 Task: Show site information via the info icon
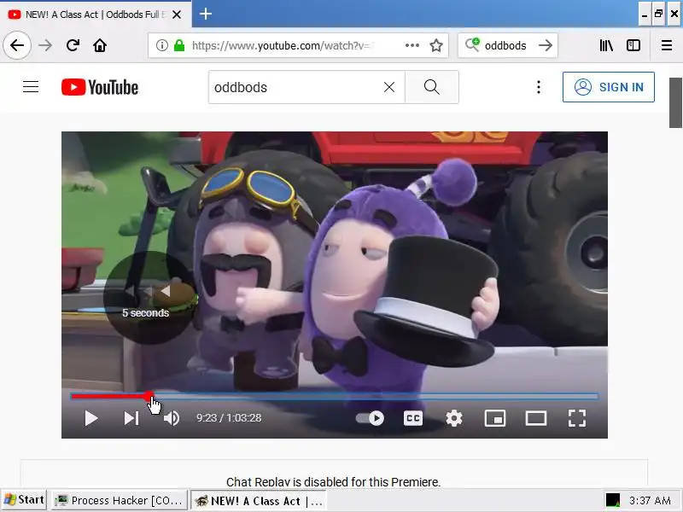161,45
